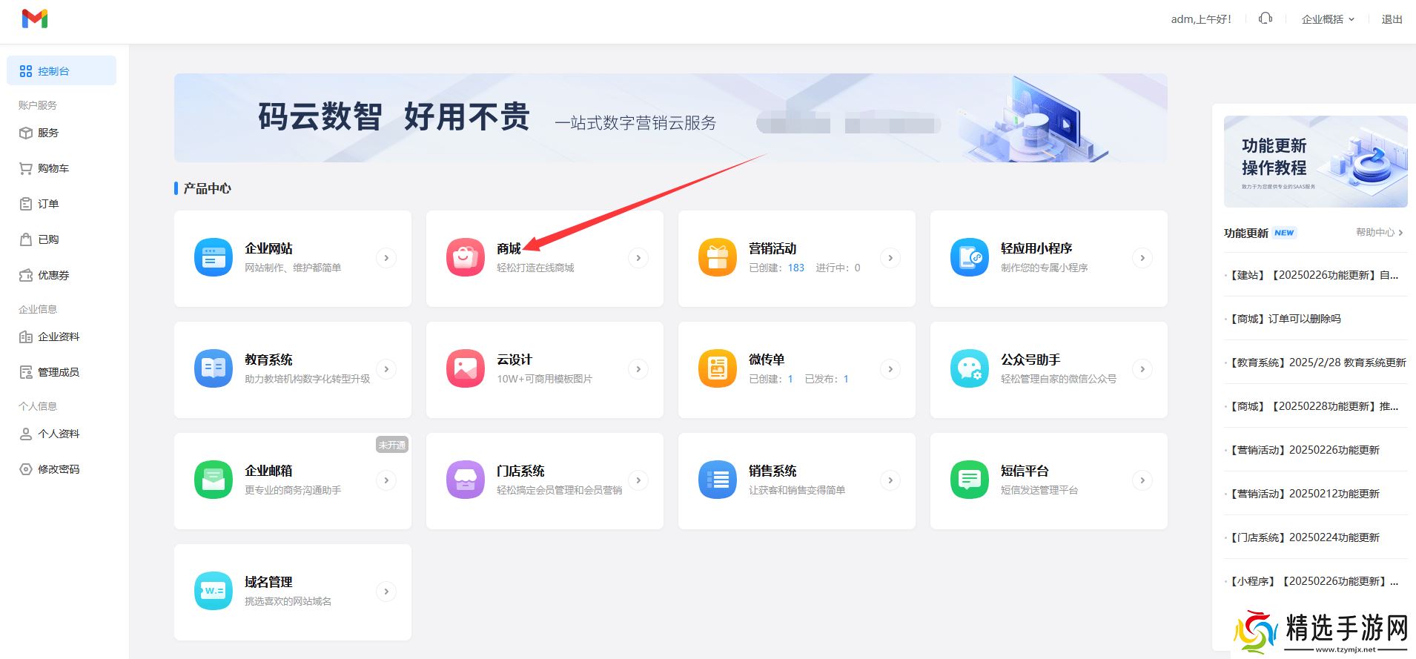Click the 教育系统 open book icon

(214, 369)
